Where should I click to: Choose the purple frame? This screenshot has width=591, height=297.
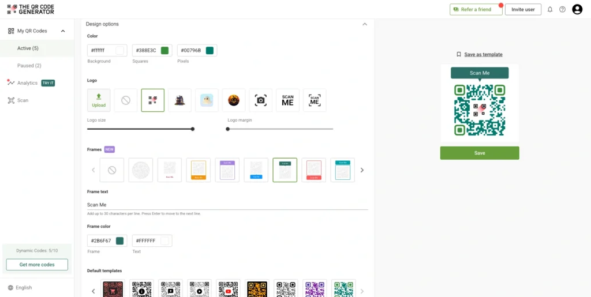point(227,170)
